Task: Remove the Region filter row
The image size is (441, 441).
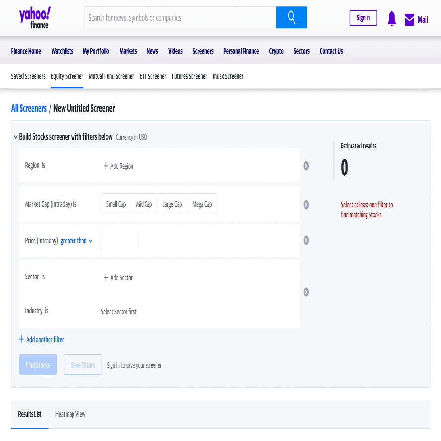Action: point(306,166)
